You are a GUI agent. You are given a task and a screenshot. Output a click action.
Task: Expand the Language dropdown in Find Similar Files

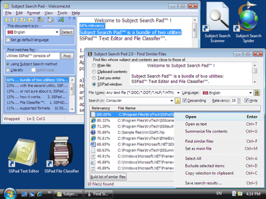click(250, 93)
